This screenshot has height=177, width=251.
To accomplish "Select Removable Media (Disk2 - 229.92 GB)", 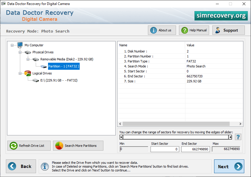I will [x=67, y=59].
